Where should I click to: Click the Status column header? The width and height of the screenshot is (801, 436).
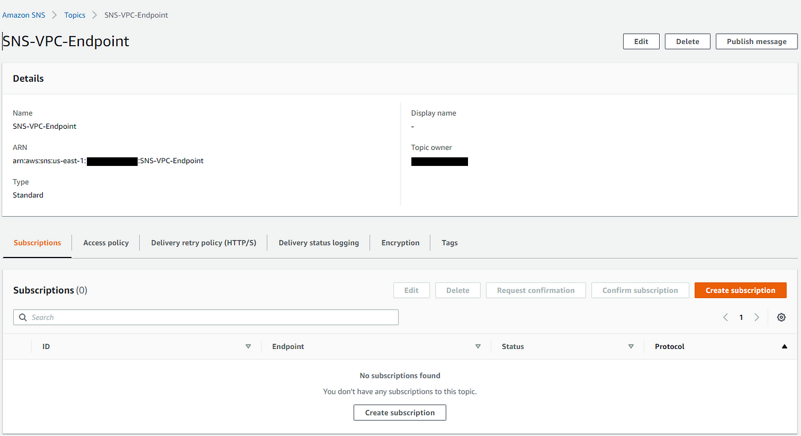513,346
